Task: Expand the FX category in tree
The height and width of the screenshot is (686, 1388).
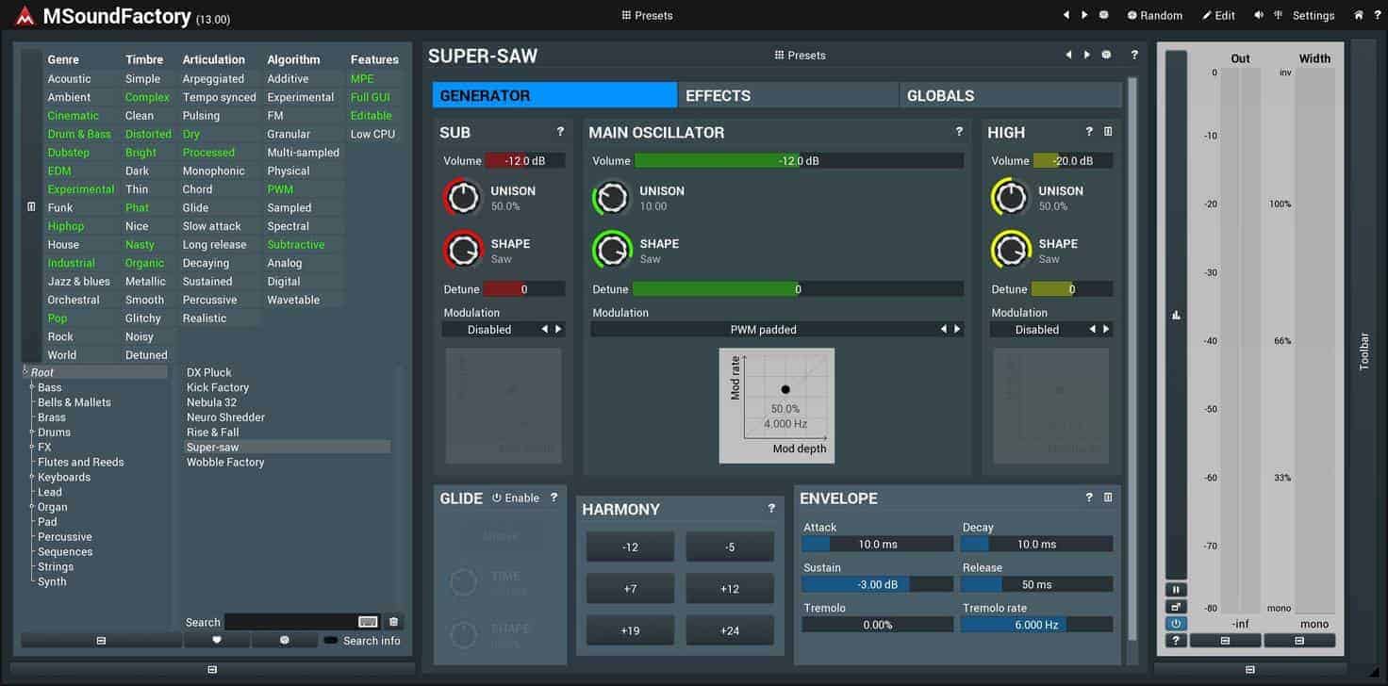Action: point(32,447)
